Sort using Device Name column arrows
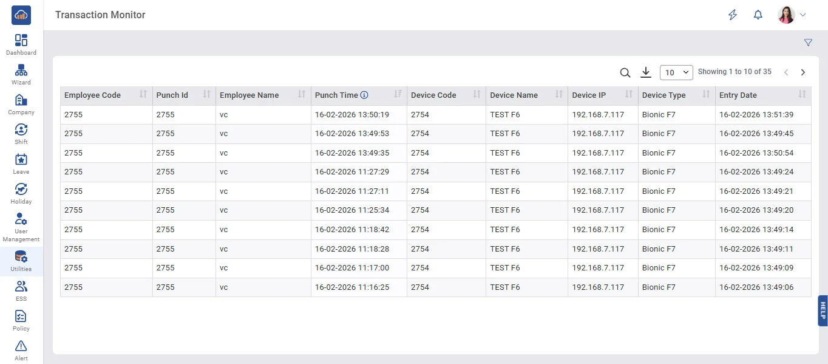828x364 pixels. point(559,95)
